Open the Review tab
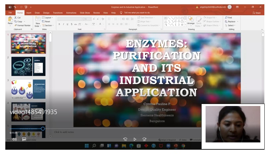 click(96, 13)
